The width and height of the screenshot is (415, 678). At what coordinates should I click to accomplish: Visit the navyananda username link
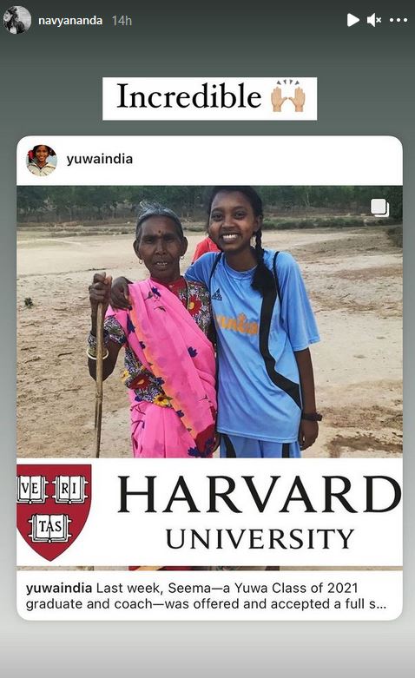click(x=70, y=20)
